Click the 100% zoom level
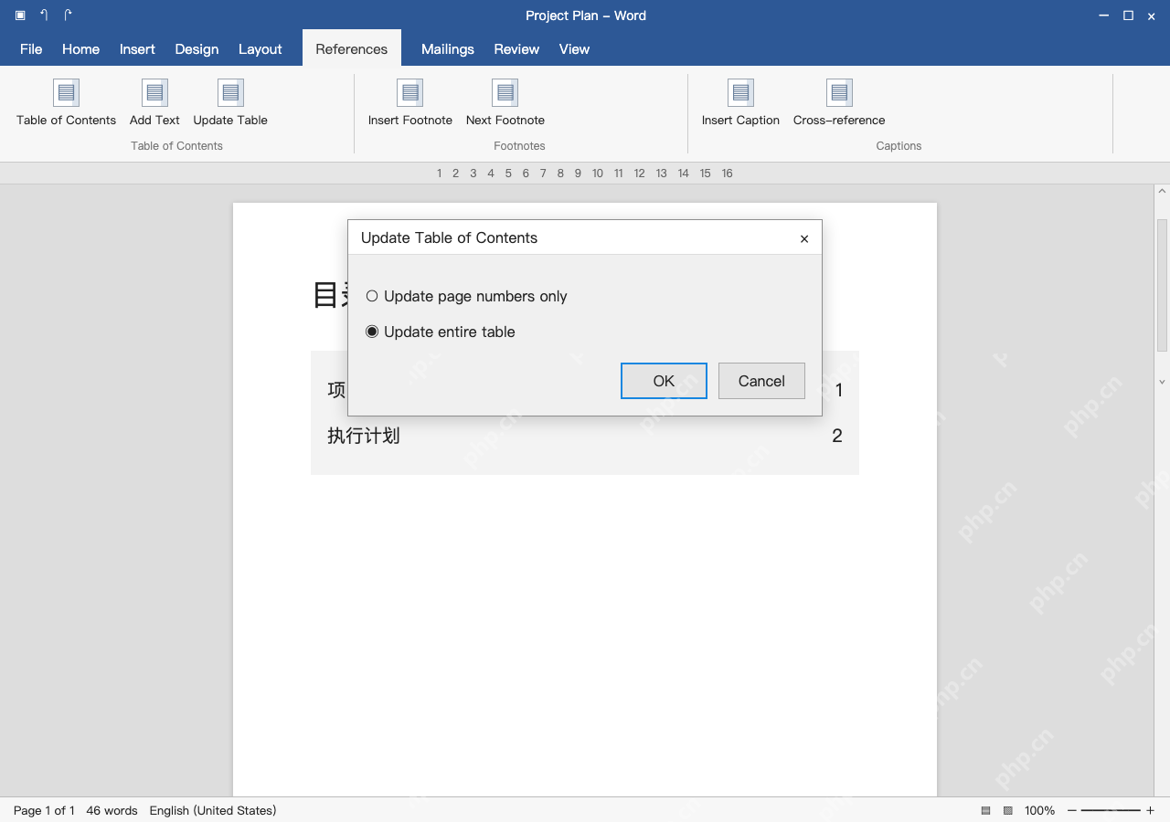The image size is (1170, 822). [1039, 811]
